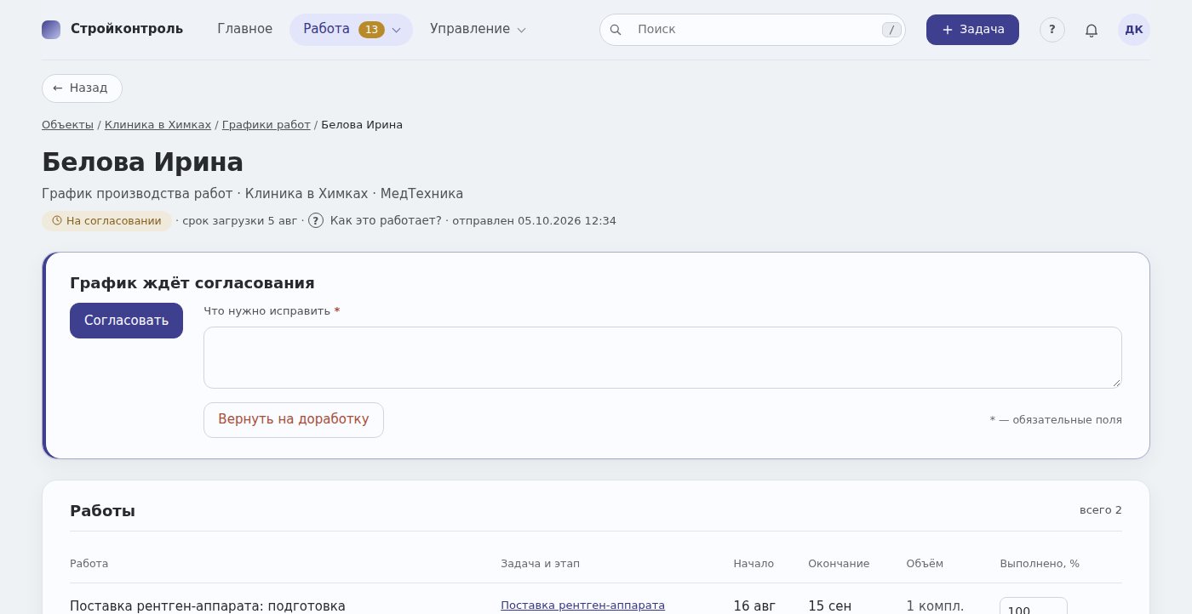
Task: Click the 'На согласовании' status badge
Action: point(106,221)
